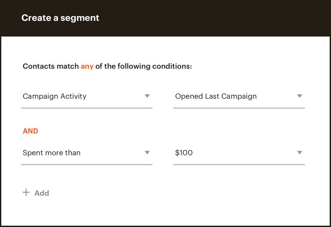The image size is (331, 227).
Task: Change the orange 'any' match option
Action: coord(87,67)
